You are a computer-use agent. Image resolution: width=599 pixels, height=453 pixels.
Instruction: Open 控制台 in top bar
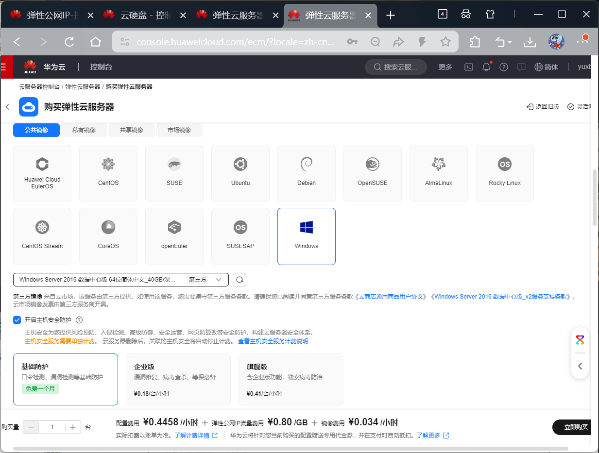101,67
